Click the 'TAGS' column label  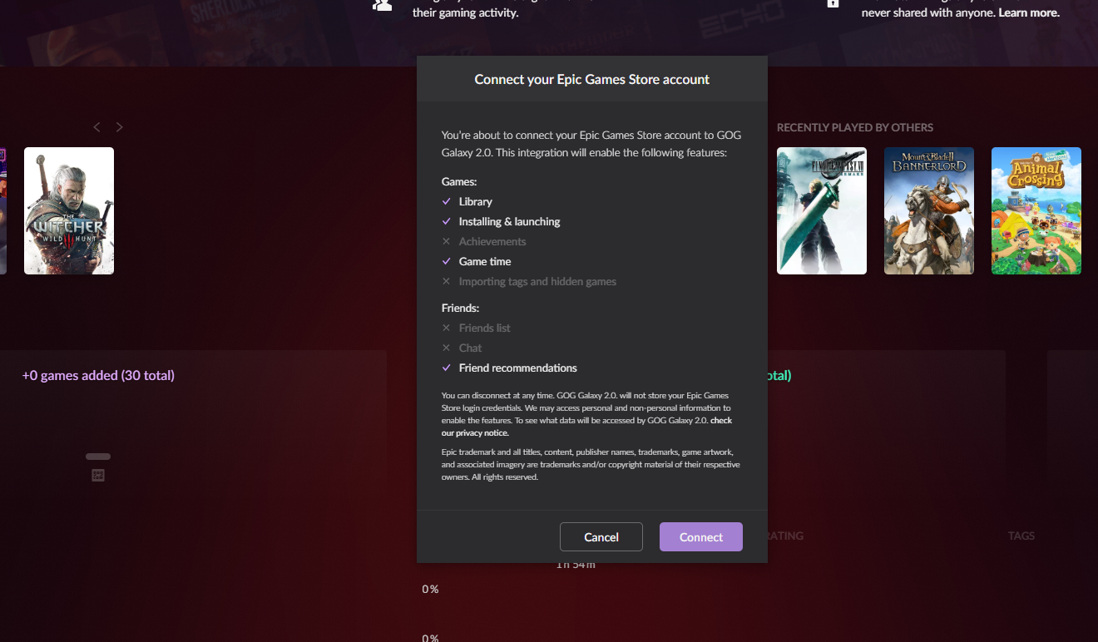click(1021, 536)
